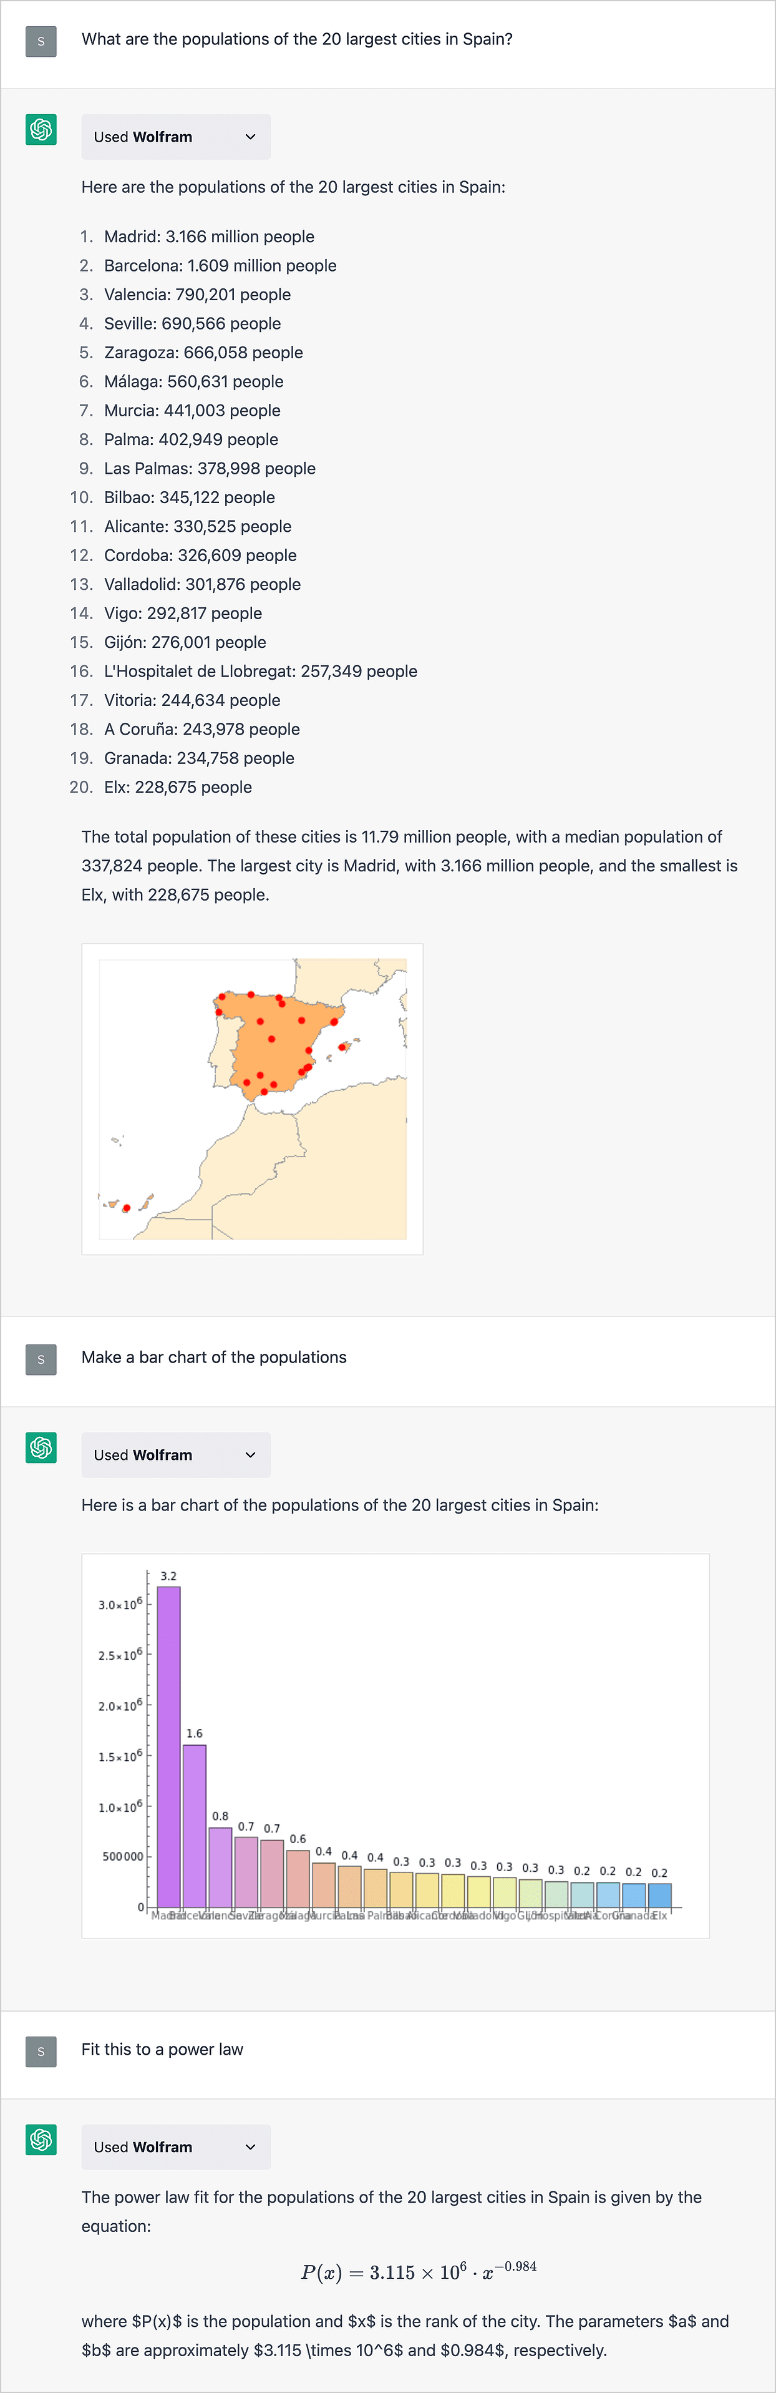Click the ChatGPT logo beside power law response
Image resolution: width=776 pixels, height=2393 pixels.
click(x=41, y=2140)
